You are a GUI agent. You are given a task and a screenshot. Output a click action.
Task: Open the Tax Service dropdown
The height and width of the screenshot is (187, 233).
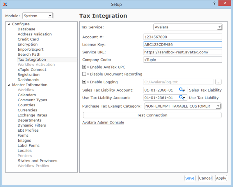point(188,27)
